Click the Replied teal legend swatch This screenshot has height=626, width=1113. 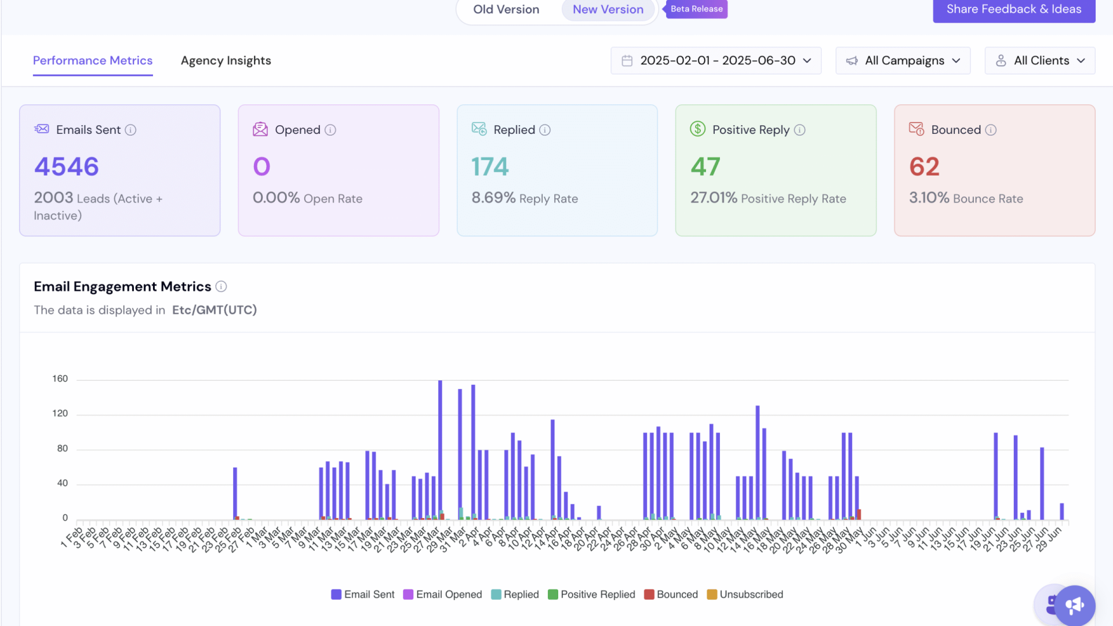tap(496, 594)
